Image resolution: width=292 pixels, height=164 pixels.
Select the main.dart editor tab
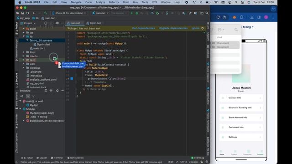point(75,23)
